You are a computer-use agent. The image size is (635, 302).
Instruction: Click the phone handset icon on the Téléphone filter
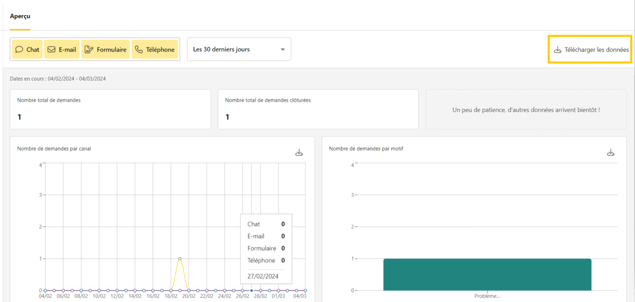coord(139,50)
